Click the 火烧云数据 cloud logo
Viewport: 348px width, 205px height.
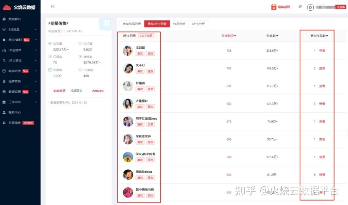7,7
